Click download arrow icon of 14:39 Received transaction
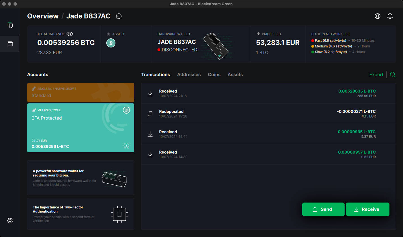This screenshot has width=403, height=237. click(150, 155)
